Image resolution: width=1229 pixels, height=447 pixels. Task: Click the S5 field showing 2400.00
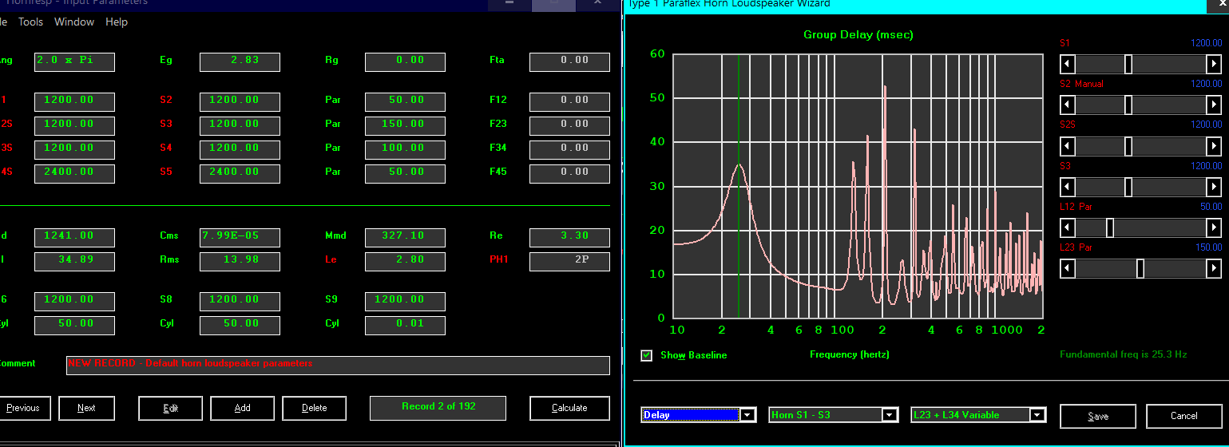(240, 173)
